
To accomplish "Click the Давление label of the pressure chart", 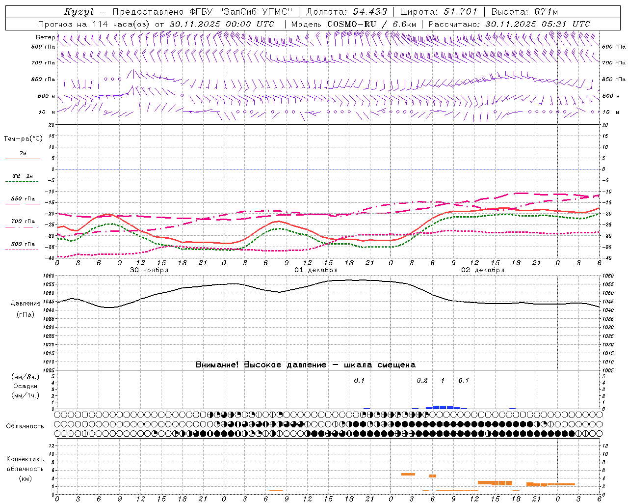I will click(26, 304).
